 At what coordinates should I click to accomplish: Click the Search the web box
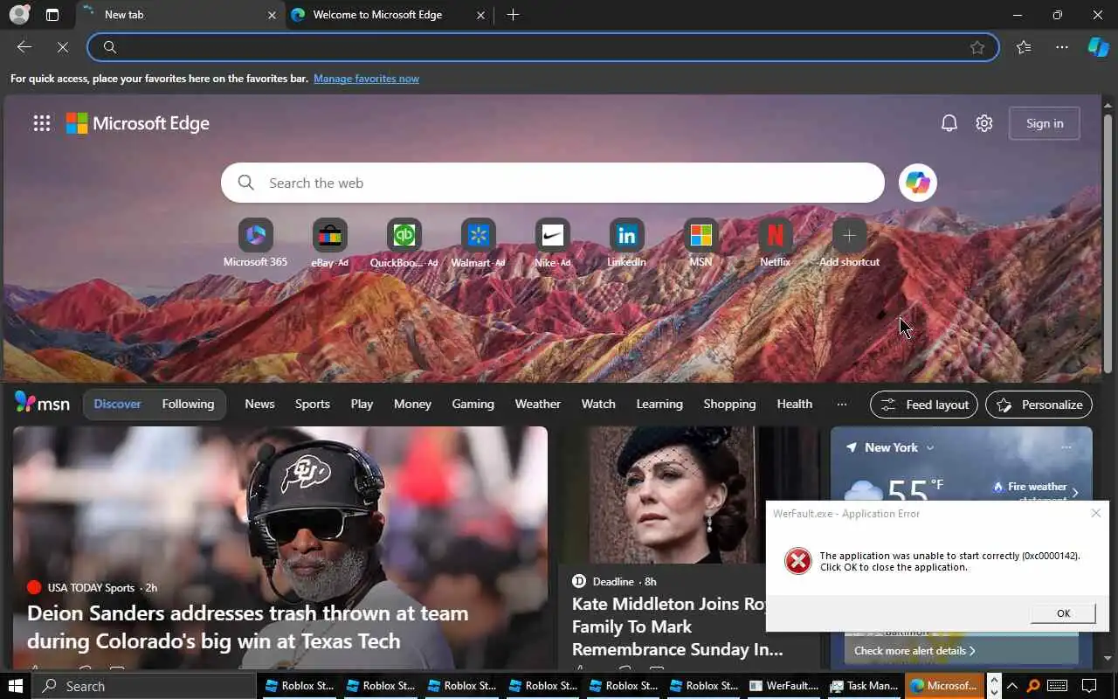(552, 183)
